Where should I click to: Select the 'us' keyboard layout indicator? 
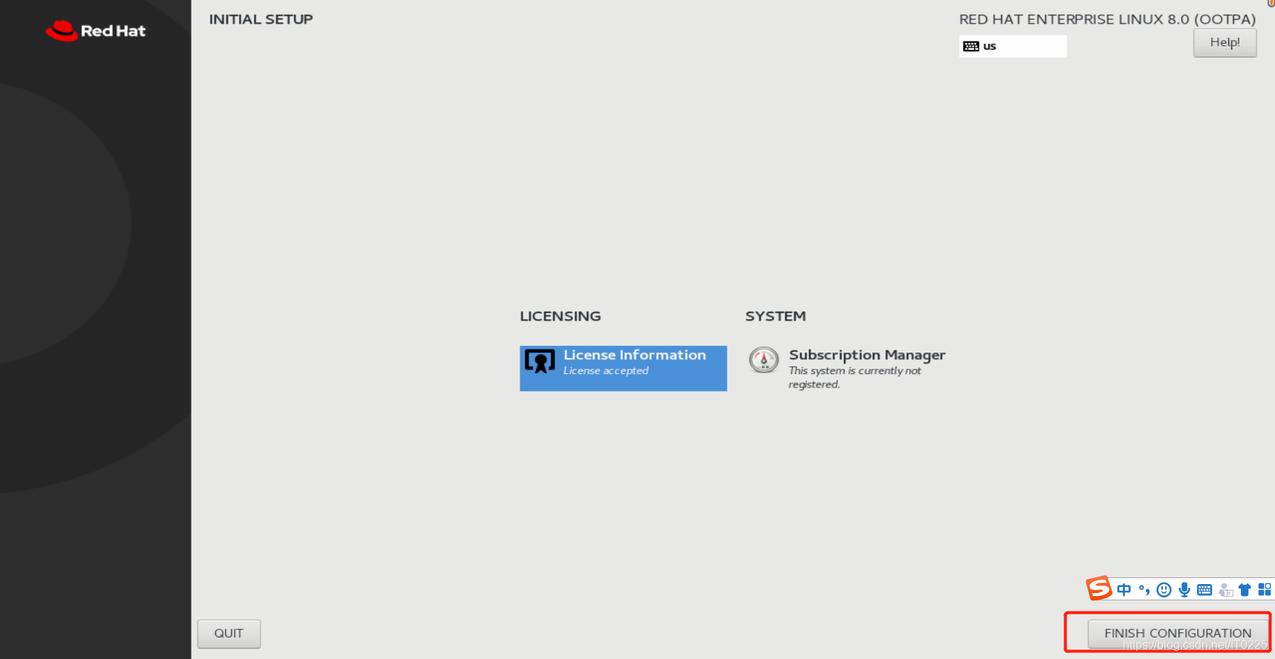(1012, 46)
